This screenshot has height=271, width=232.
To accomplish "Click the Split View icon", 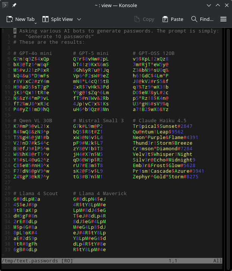I will [x=46, y=19].
